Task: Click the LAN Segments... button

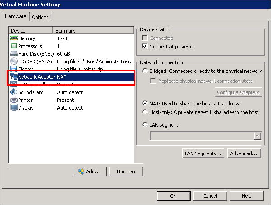Action: click(203, 153)
